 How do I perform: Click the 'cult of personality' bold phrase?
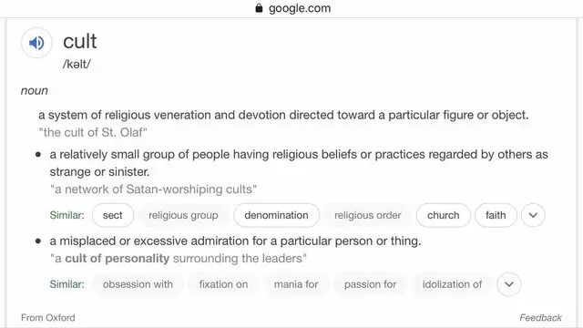(118, 258)
